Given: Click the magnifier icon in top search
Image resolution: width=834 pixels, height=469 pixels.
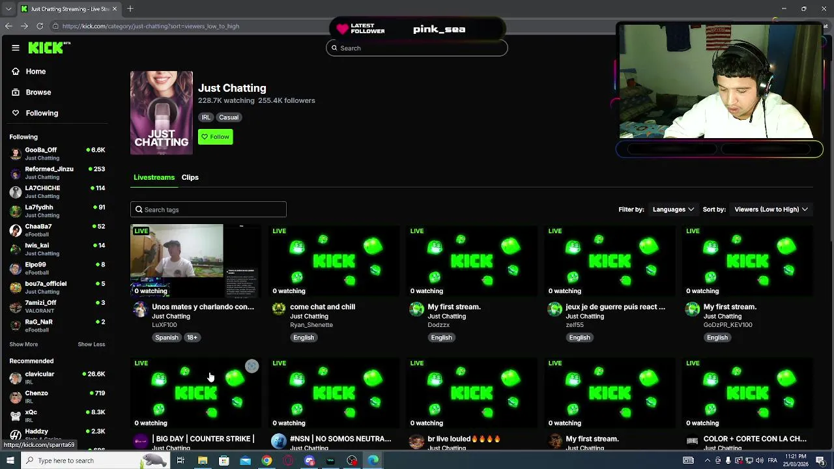Looking at the screenshot, I should click(x=334, y=48).
